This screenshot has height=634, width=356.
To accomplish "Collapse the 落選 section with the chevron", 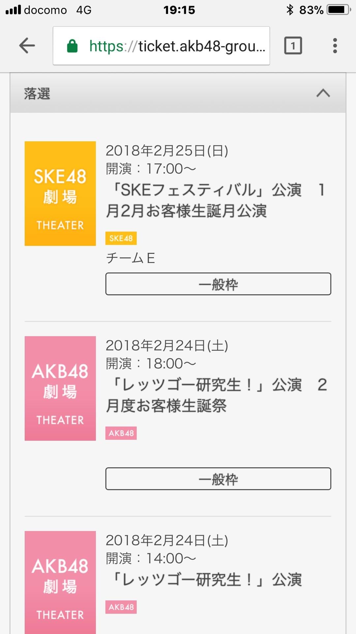I will [323, 93].
